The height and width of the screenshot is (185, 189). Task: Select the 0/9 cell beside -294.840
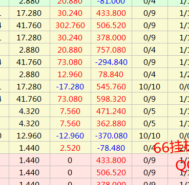point(150,62)
